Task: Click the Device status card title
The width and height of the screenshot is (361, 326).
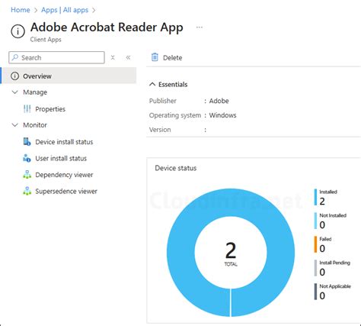Action: pos(176,168)
